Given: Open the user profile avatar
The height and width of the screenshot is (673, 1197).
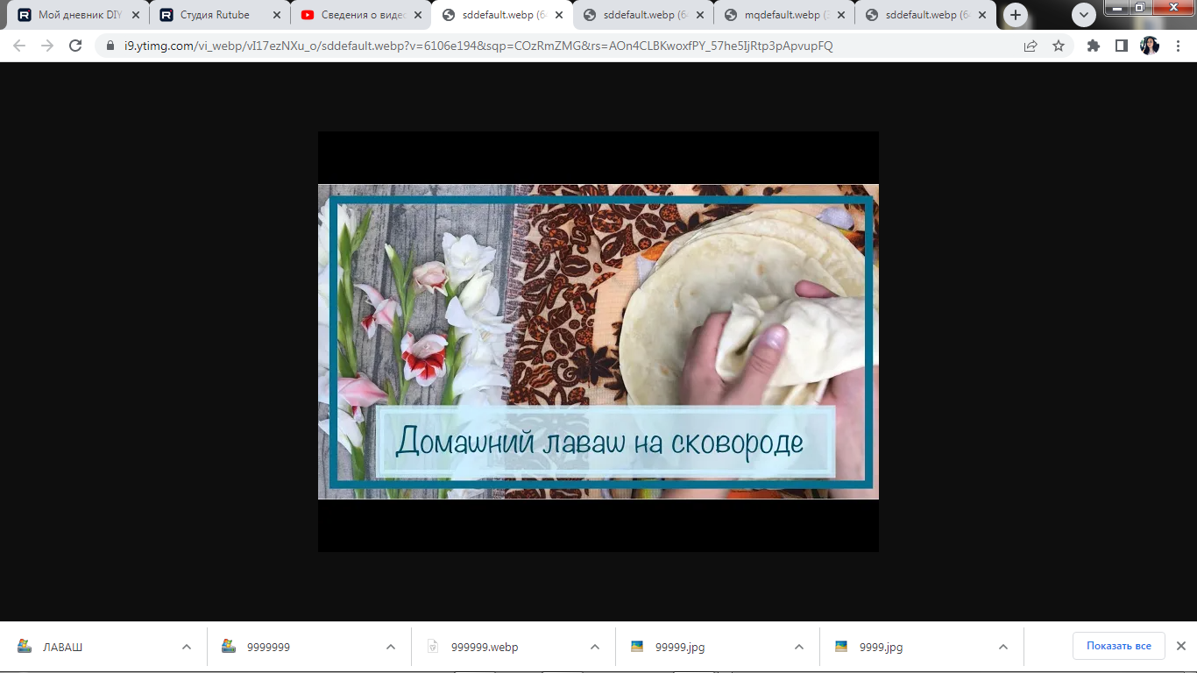Looking at the screenshot, I should (1150, 46).
